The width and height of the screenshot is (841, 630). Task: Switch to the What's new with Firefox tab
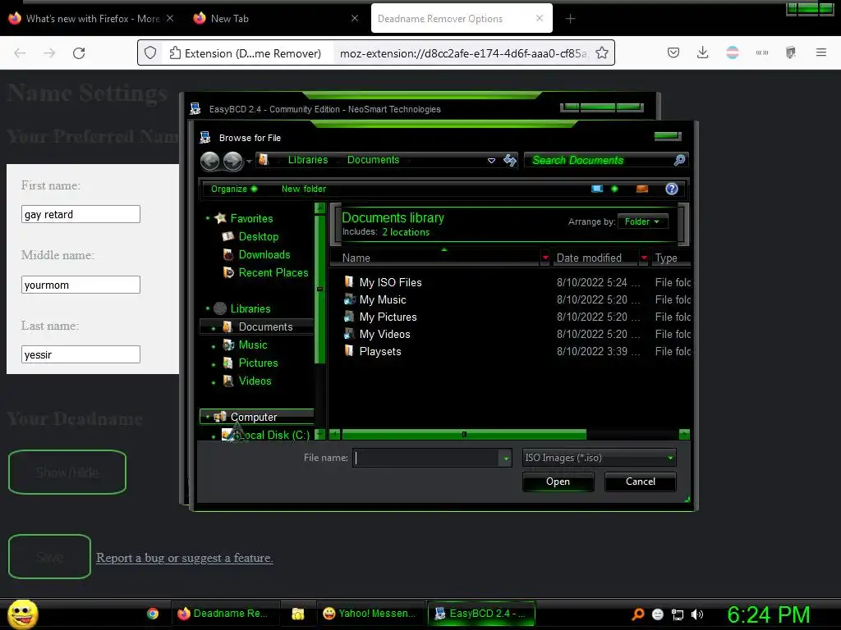[x=92, y=19]
